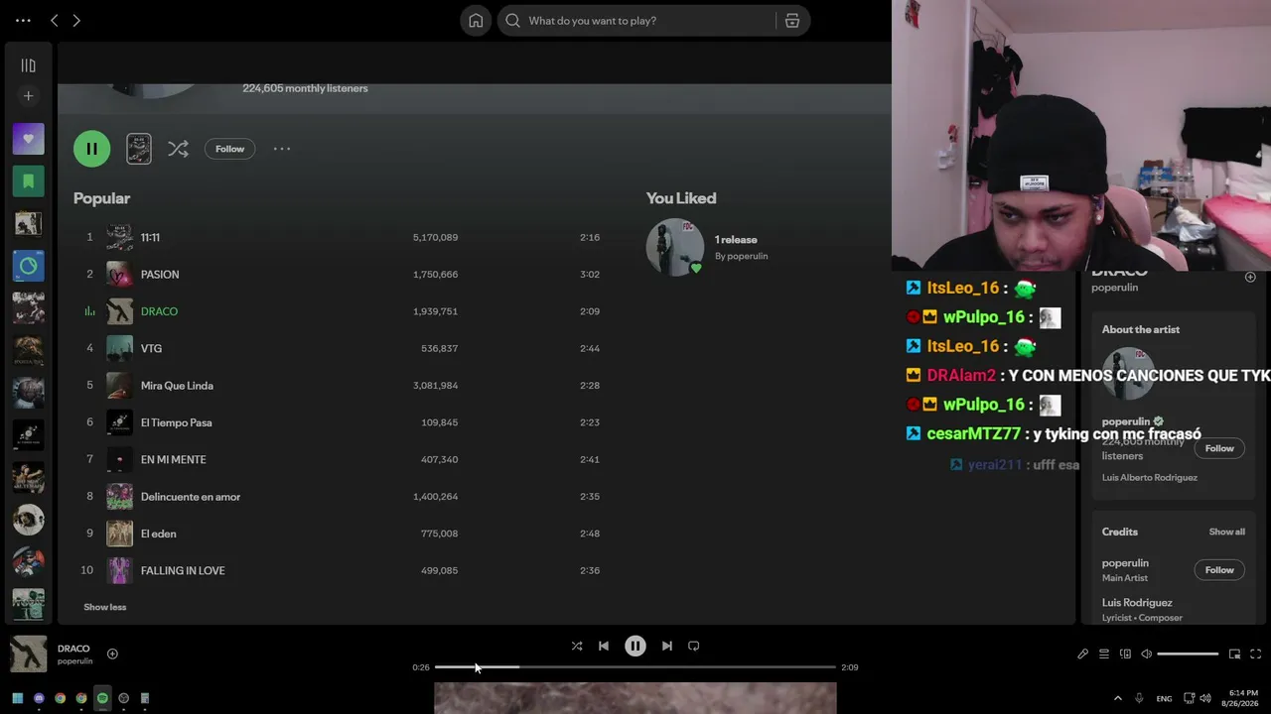Change the ENG input language

(x=1164, y=698)
